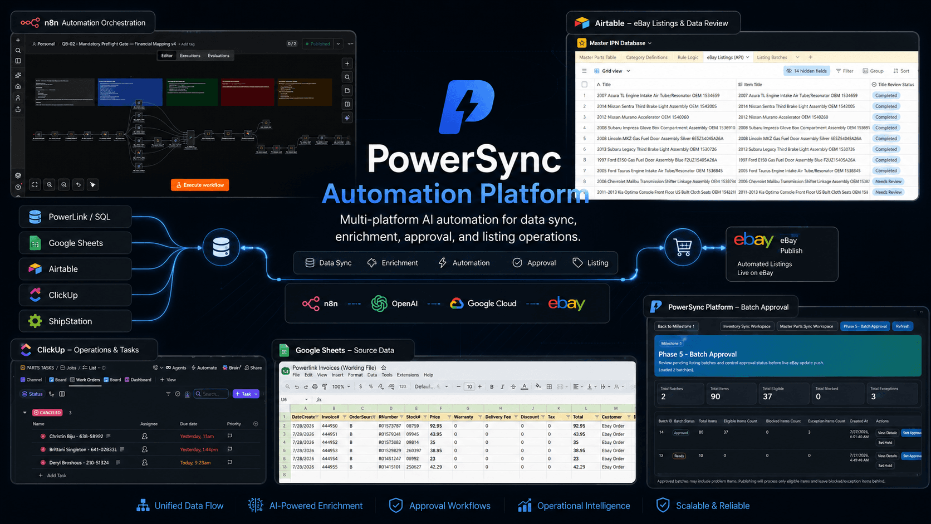Toggle the 14 hidden fields button in Airtable

click(x=806, y=71)
